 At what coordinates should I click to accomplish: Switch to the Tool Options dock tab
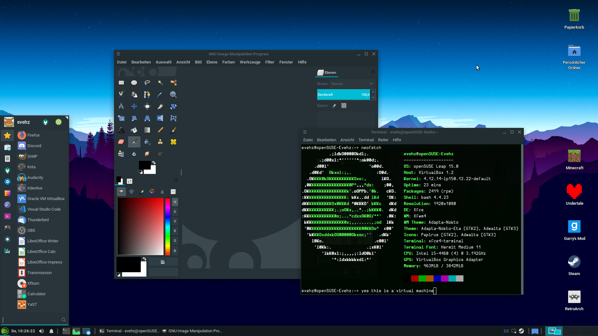[x=130, y=181]
